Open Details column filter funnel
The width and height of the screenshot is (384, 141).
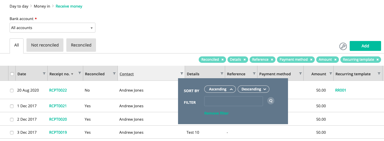coord(222,74)
